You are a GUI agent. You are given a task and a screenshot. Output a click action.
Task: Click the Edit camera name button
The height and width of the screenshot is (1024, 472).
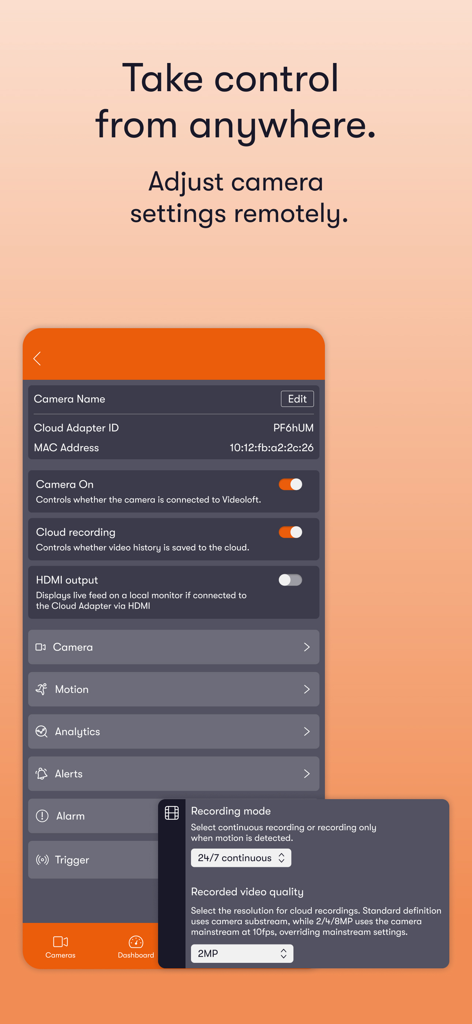(x=297, y=399)
